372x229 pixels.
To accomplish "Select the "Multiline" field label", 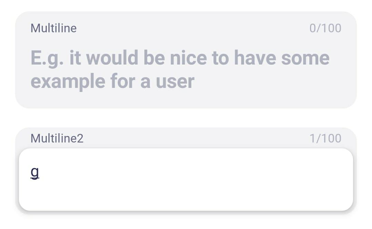I will click(x=54, y=28).
